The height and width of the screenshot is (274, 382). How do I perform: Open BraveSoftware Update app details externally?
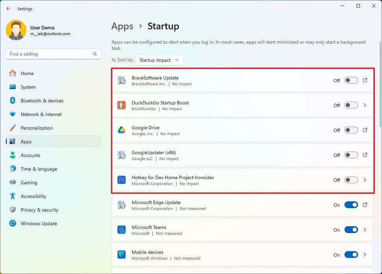tap(365, 80)
